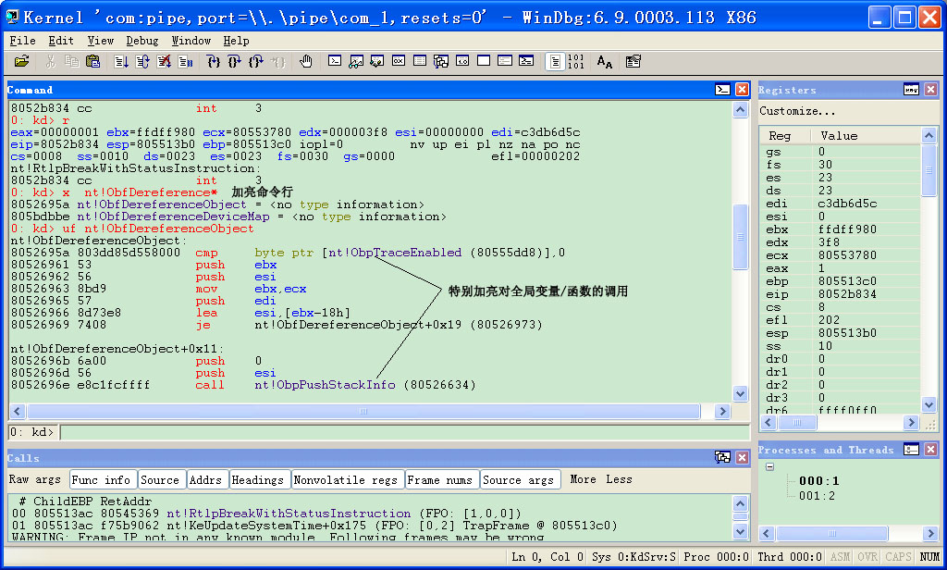This screenshot has width=947, height=570.
Task: Click the Cut scissors icon
Action: [51, 61]
